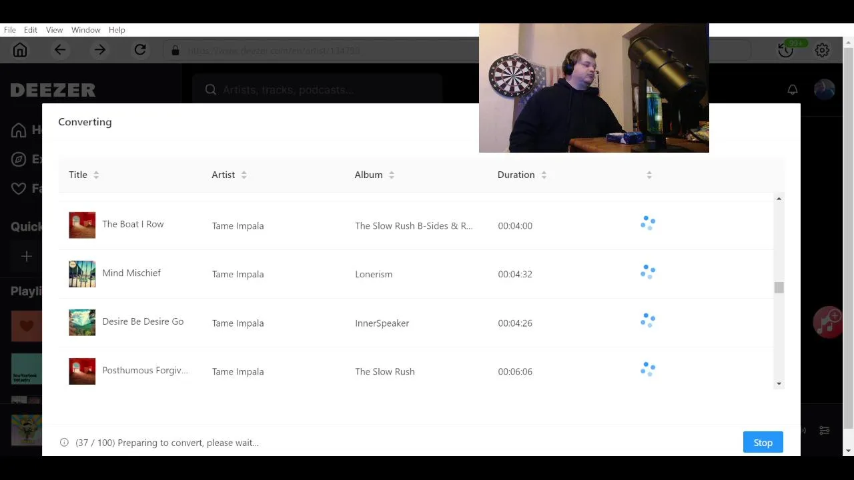The height and width of the screenshot is (480, 854).
Task: Click the Deezer sidebar Explore compass icon
Action: click(x=19, y=159)
